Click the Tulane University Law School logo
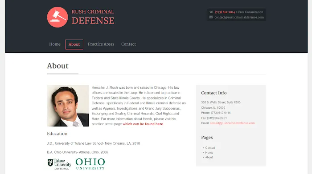312x174 pixels. pos(59,164)
